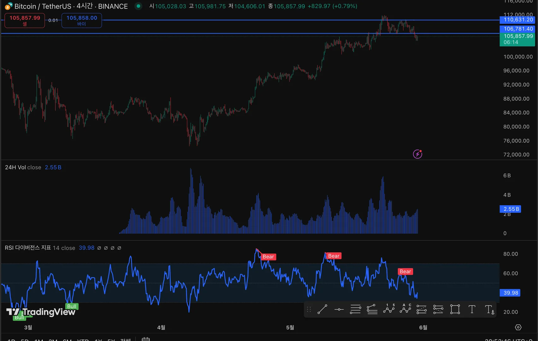Select the rectangle shape drawing tool

click(x=455, y=309)
